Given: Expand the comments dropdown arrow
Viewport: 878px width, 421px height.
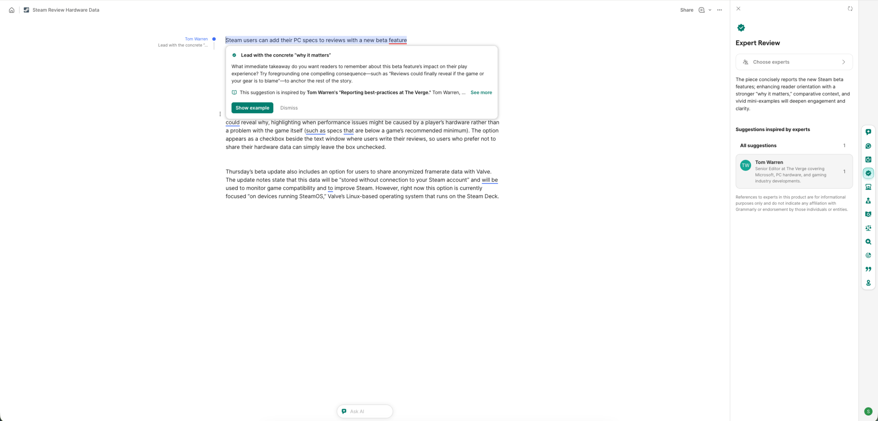Looking at the screenshot, I should (710, 10).
